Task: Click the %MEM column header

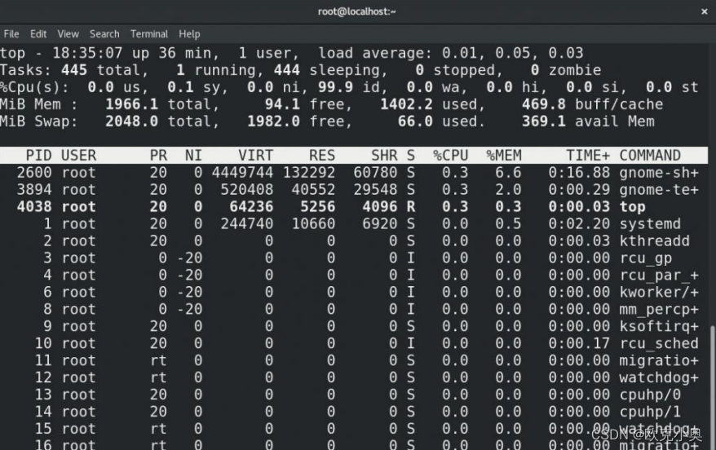Action: click(504, 155)
